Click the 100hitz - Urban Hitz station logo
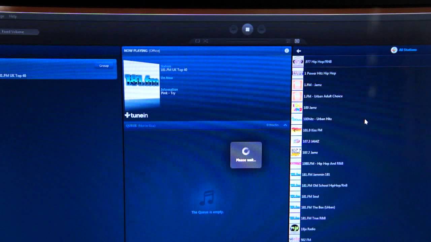This screenshot has width=431, height=242. [297, 119]
